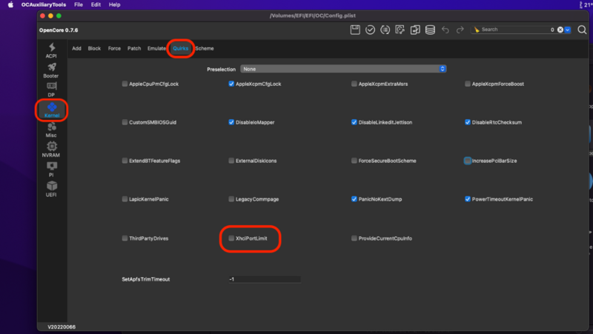This screenshot has width=593, height=334.
Task: Click the V20220066 version text
Action: [62, 327]
